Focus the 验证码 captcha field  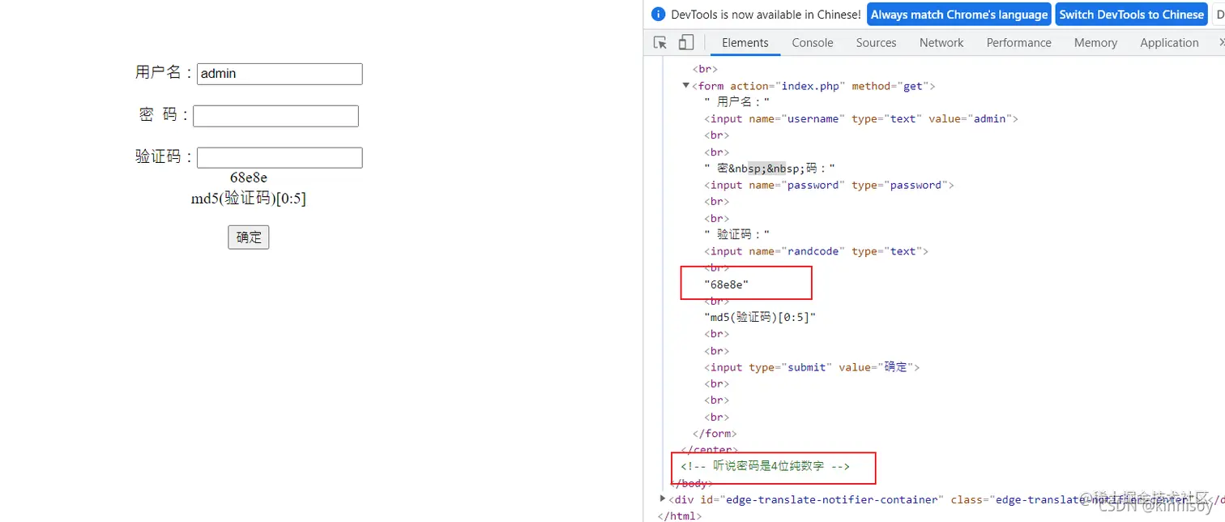pos(280,157)
